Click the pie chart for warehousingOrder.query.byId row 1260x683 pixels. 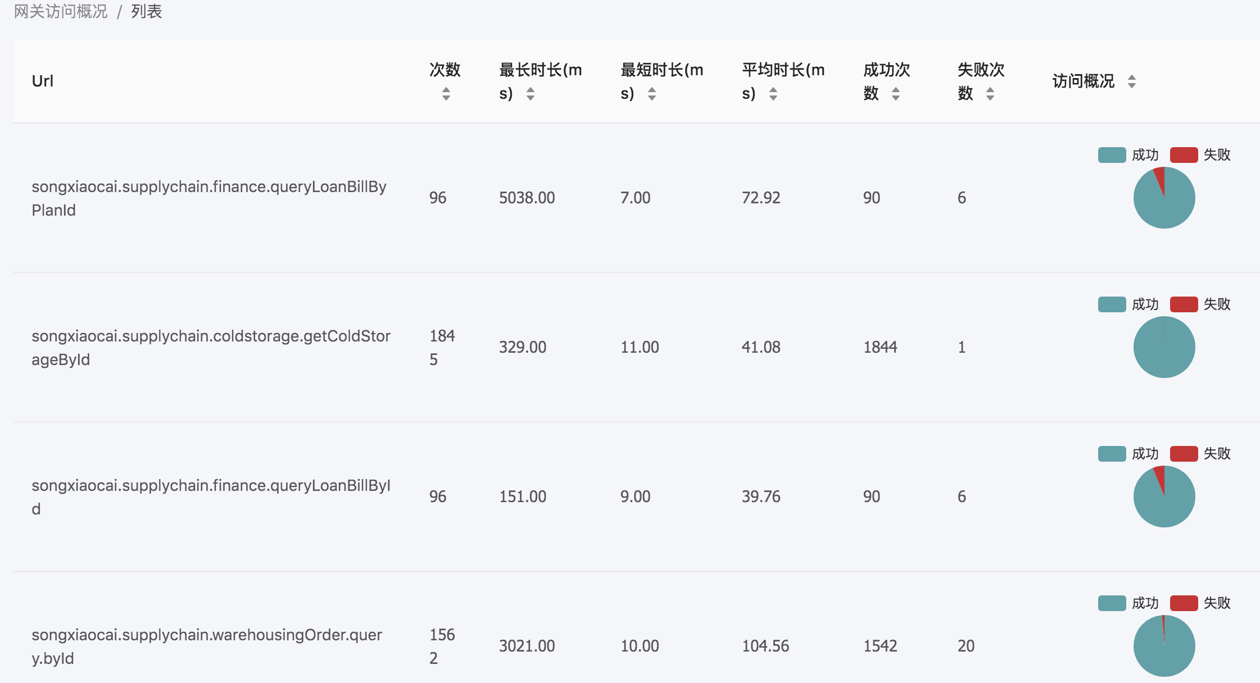point(1163,645)
